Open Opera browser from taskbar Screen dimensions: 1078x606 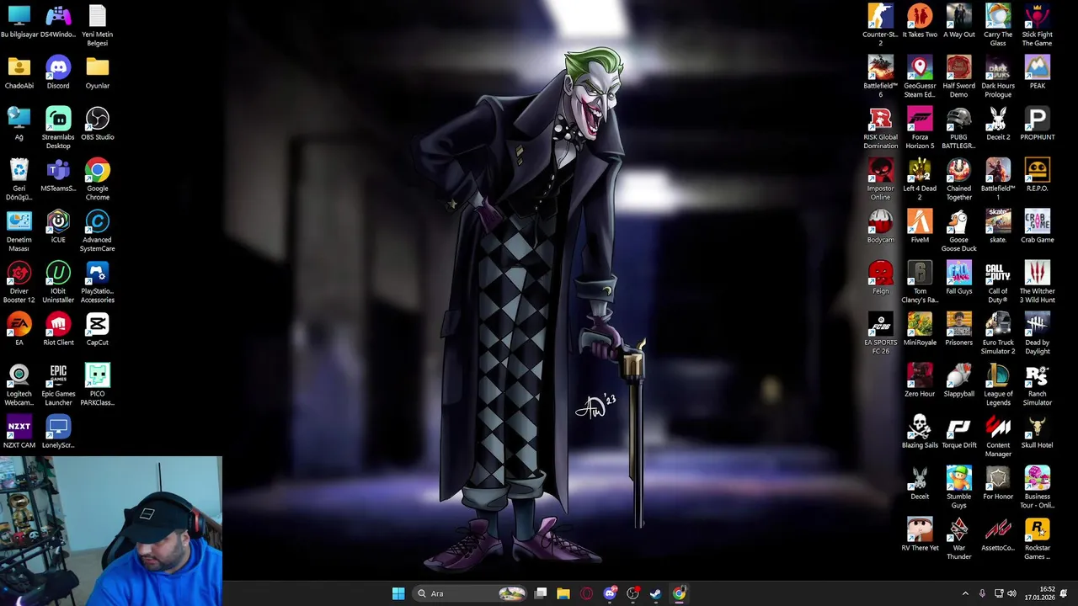[x=586, y=593]
